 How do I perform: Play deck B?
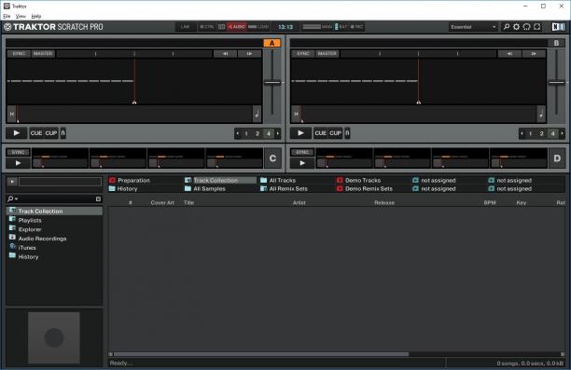[x=300, y=133]
